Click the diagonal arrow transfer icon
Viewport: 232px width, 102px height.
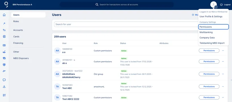pyautogui.click(x=4, y=24)
